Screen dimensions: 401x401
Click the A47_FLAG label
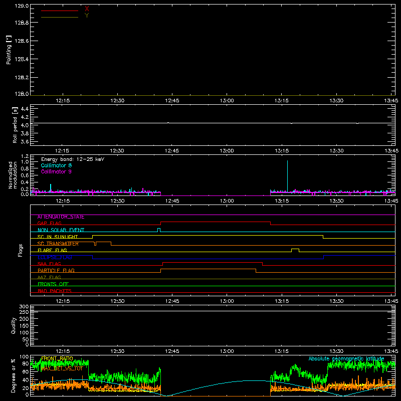(49, 278)
